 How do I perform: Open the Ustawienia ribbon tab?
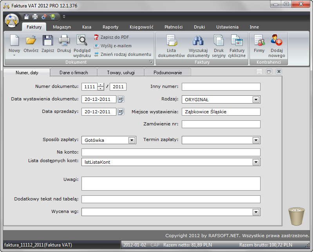click(227, 27)
